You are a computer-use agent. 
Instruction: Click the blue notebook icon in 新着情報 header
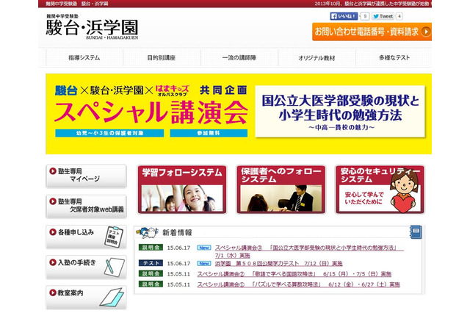(x=416, y=232)
